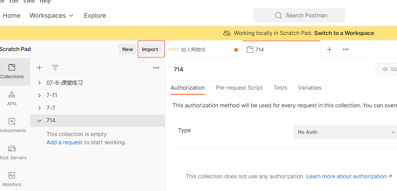Open collections panel more options menu
397x191 pixels.
pos(156,68)
